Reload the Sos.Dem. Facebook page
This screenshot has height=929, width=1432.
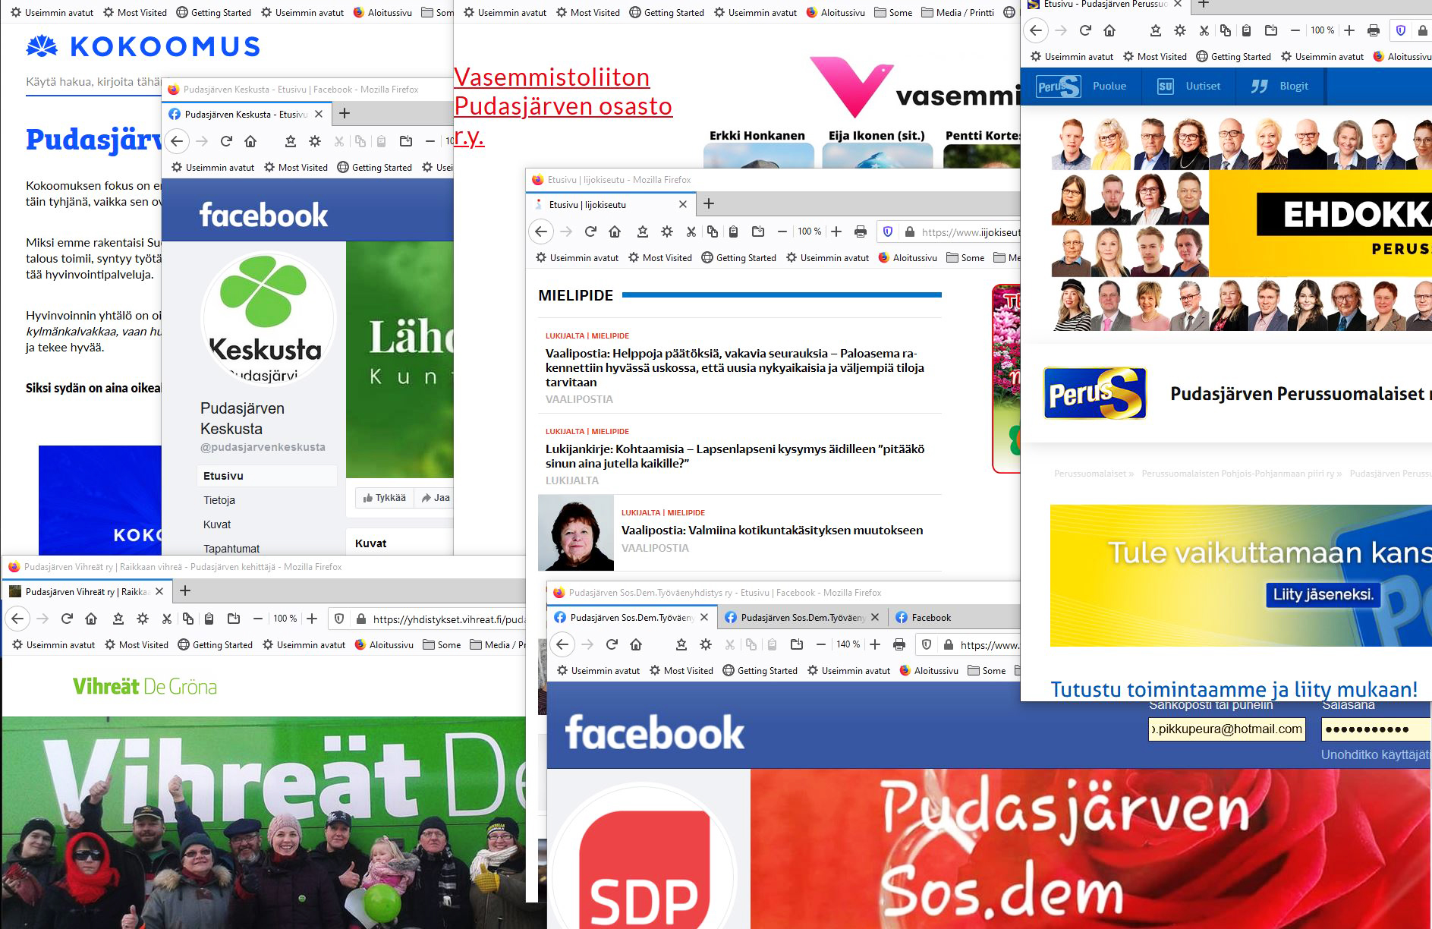[612, 644]
